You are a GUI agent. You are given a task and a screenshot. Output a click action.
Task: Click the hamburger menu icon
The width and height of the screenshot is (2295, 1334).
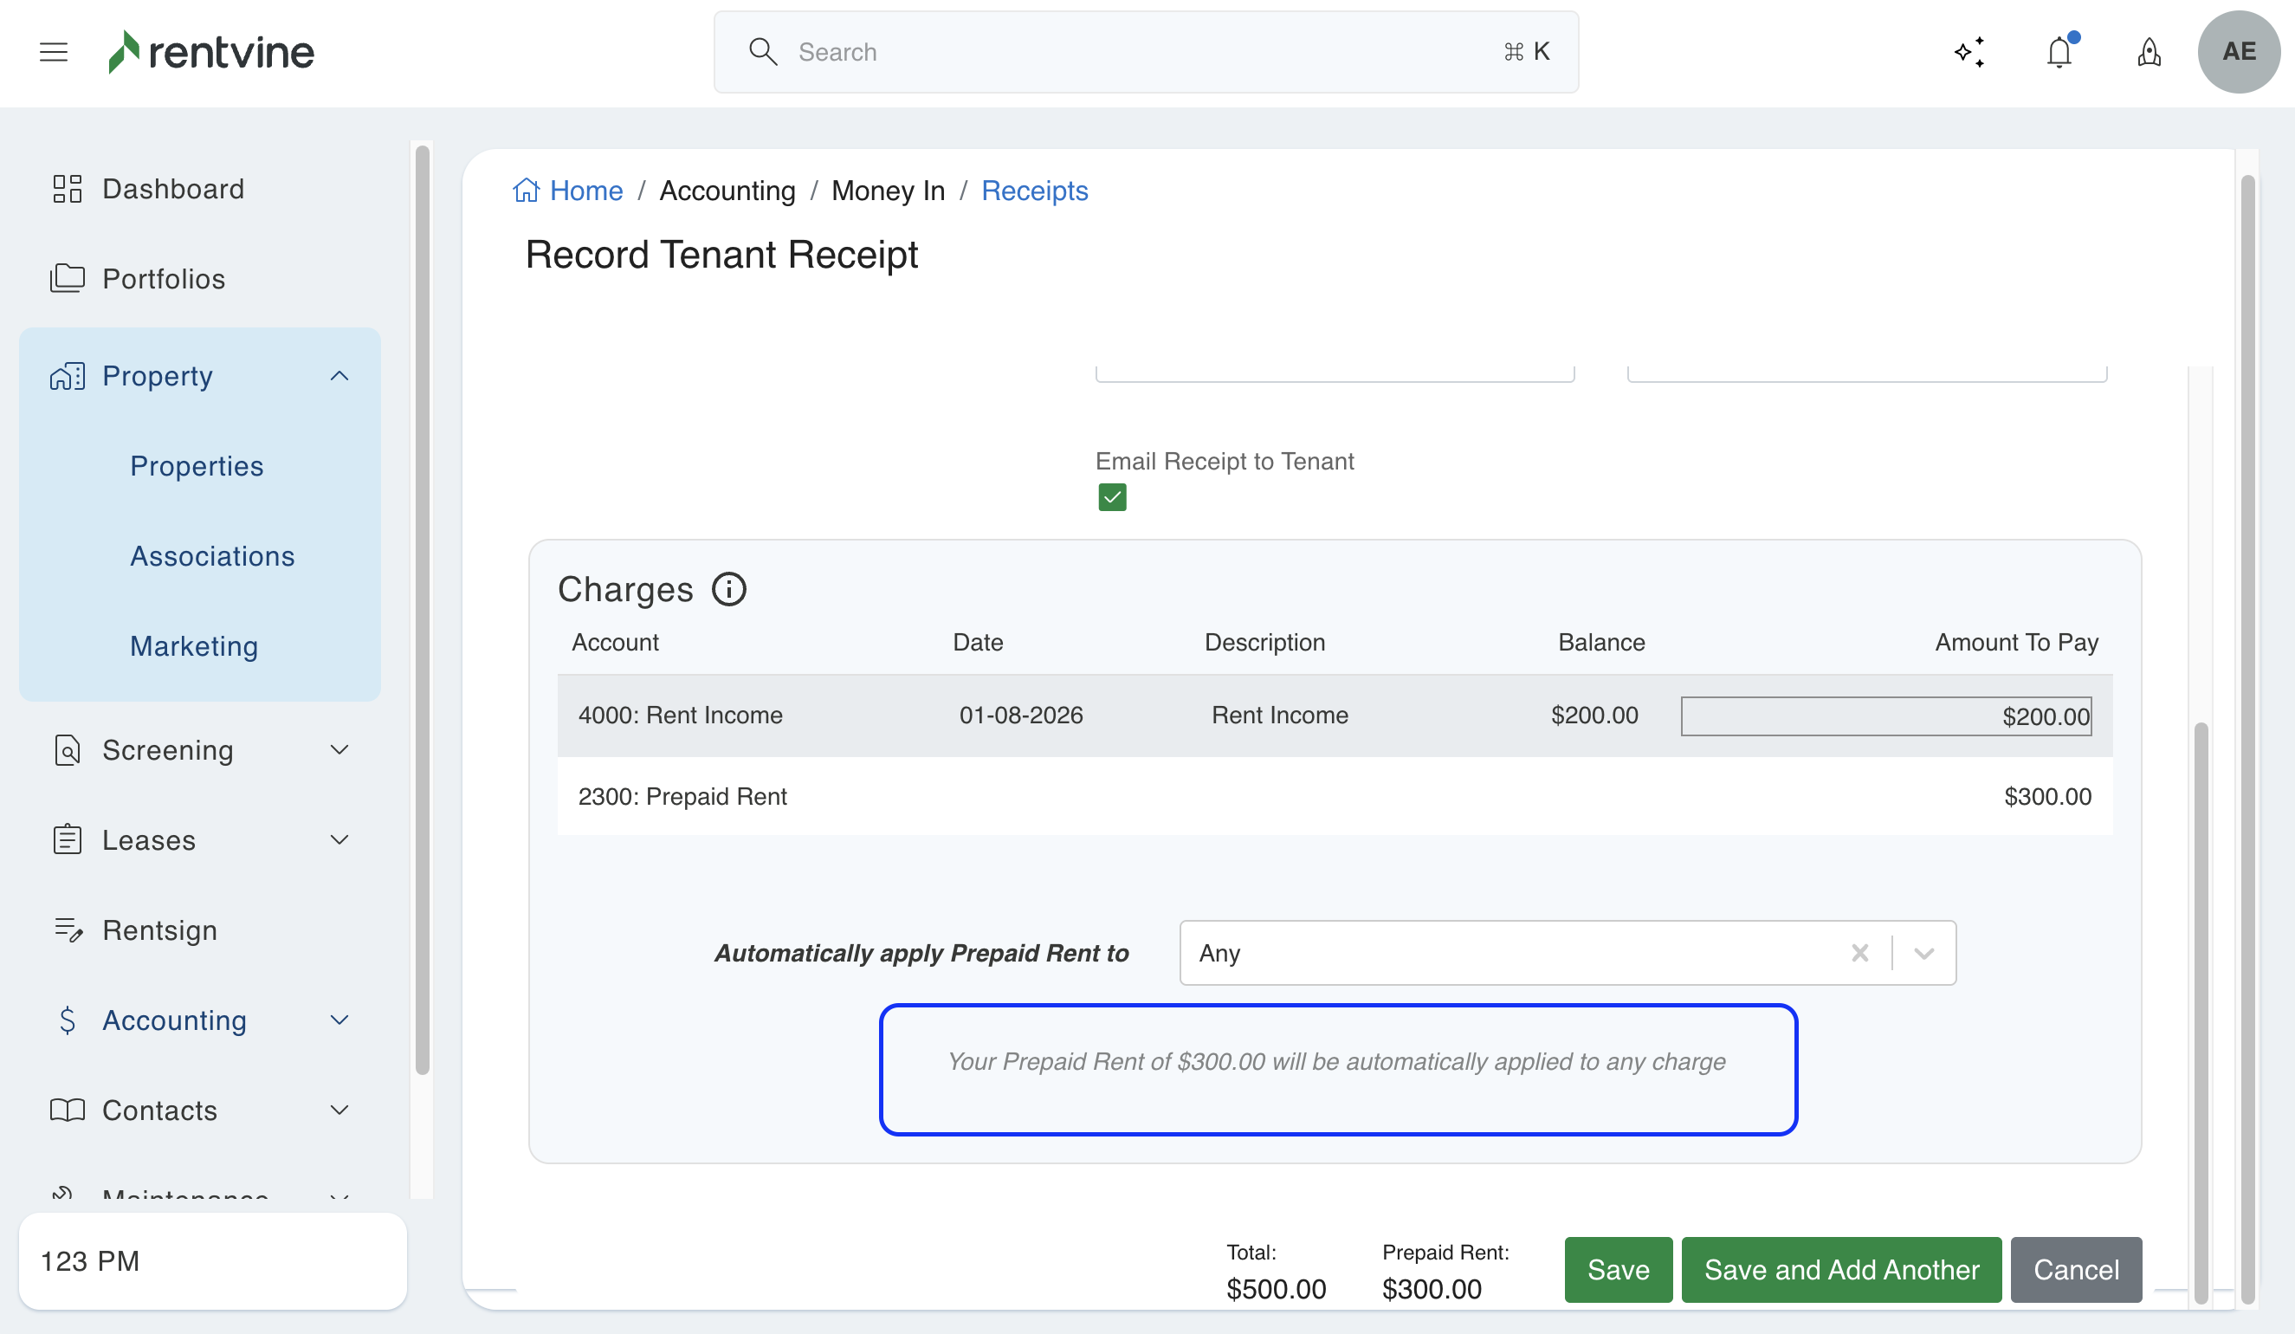(x=54, y=52)
